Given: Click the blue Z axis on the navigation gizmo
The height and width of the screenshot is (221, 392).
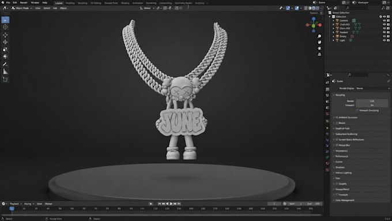Looking at the screenshot, I should [314, 19].
